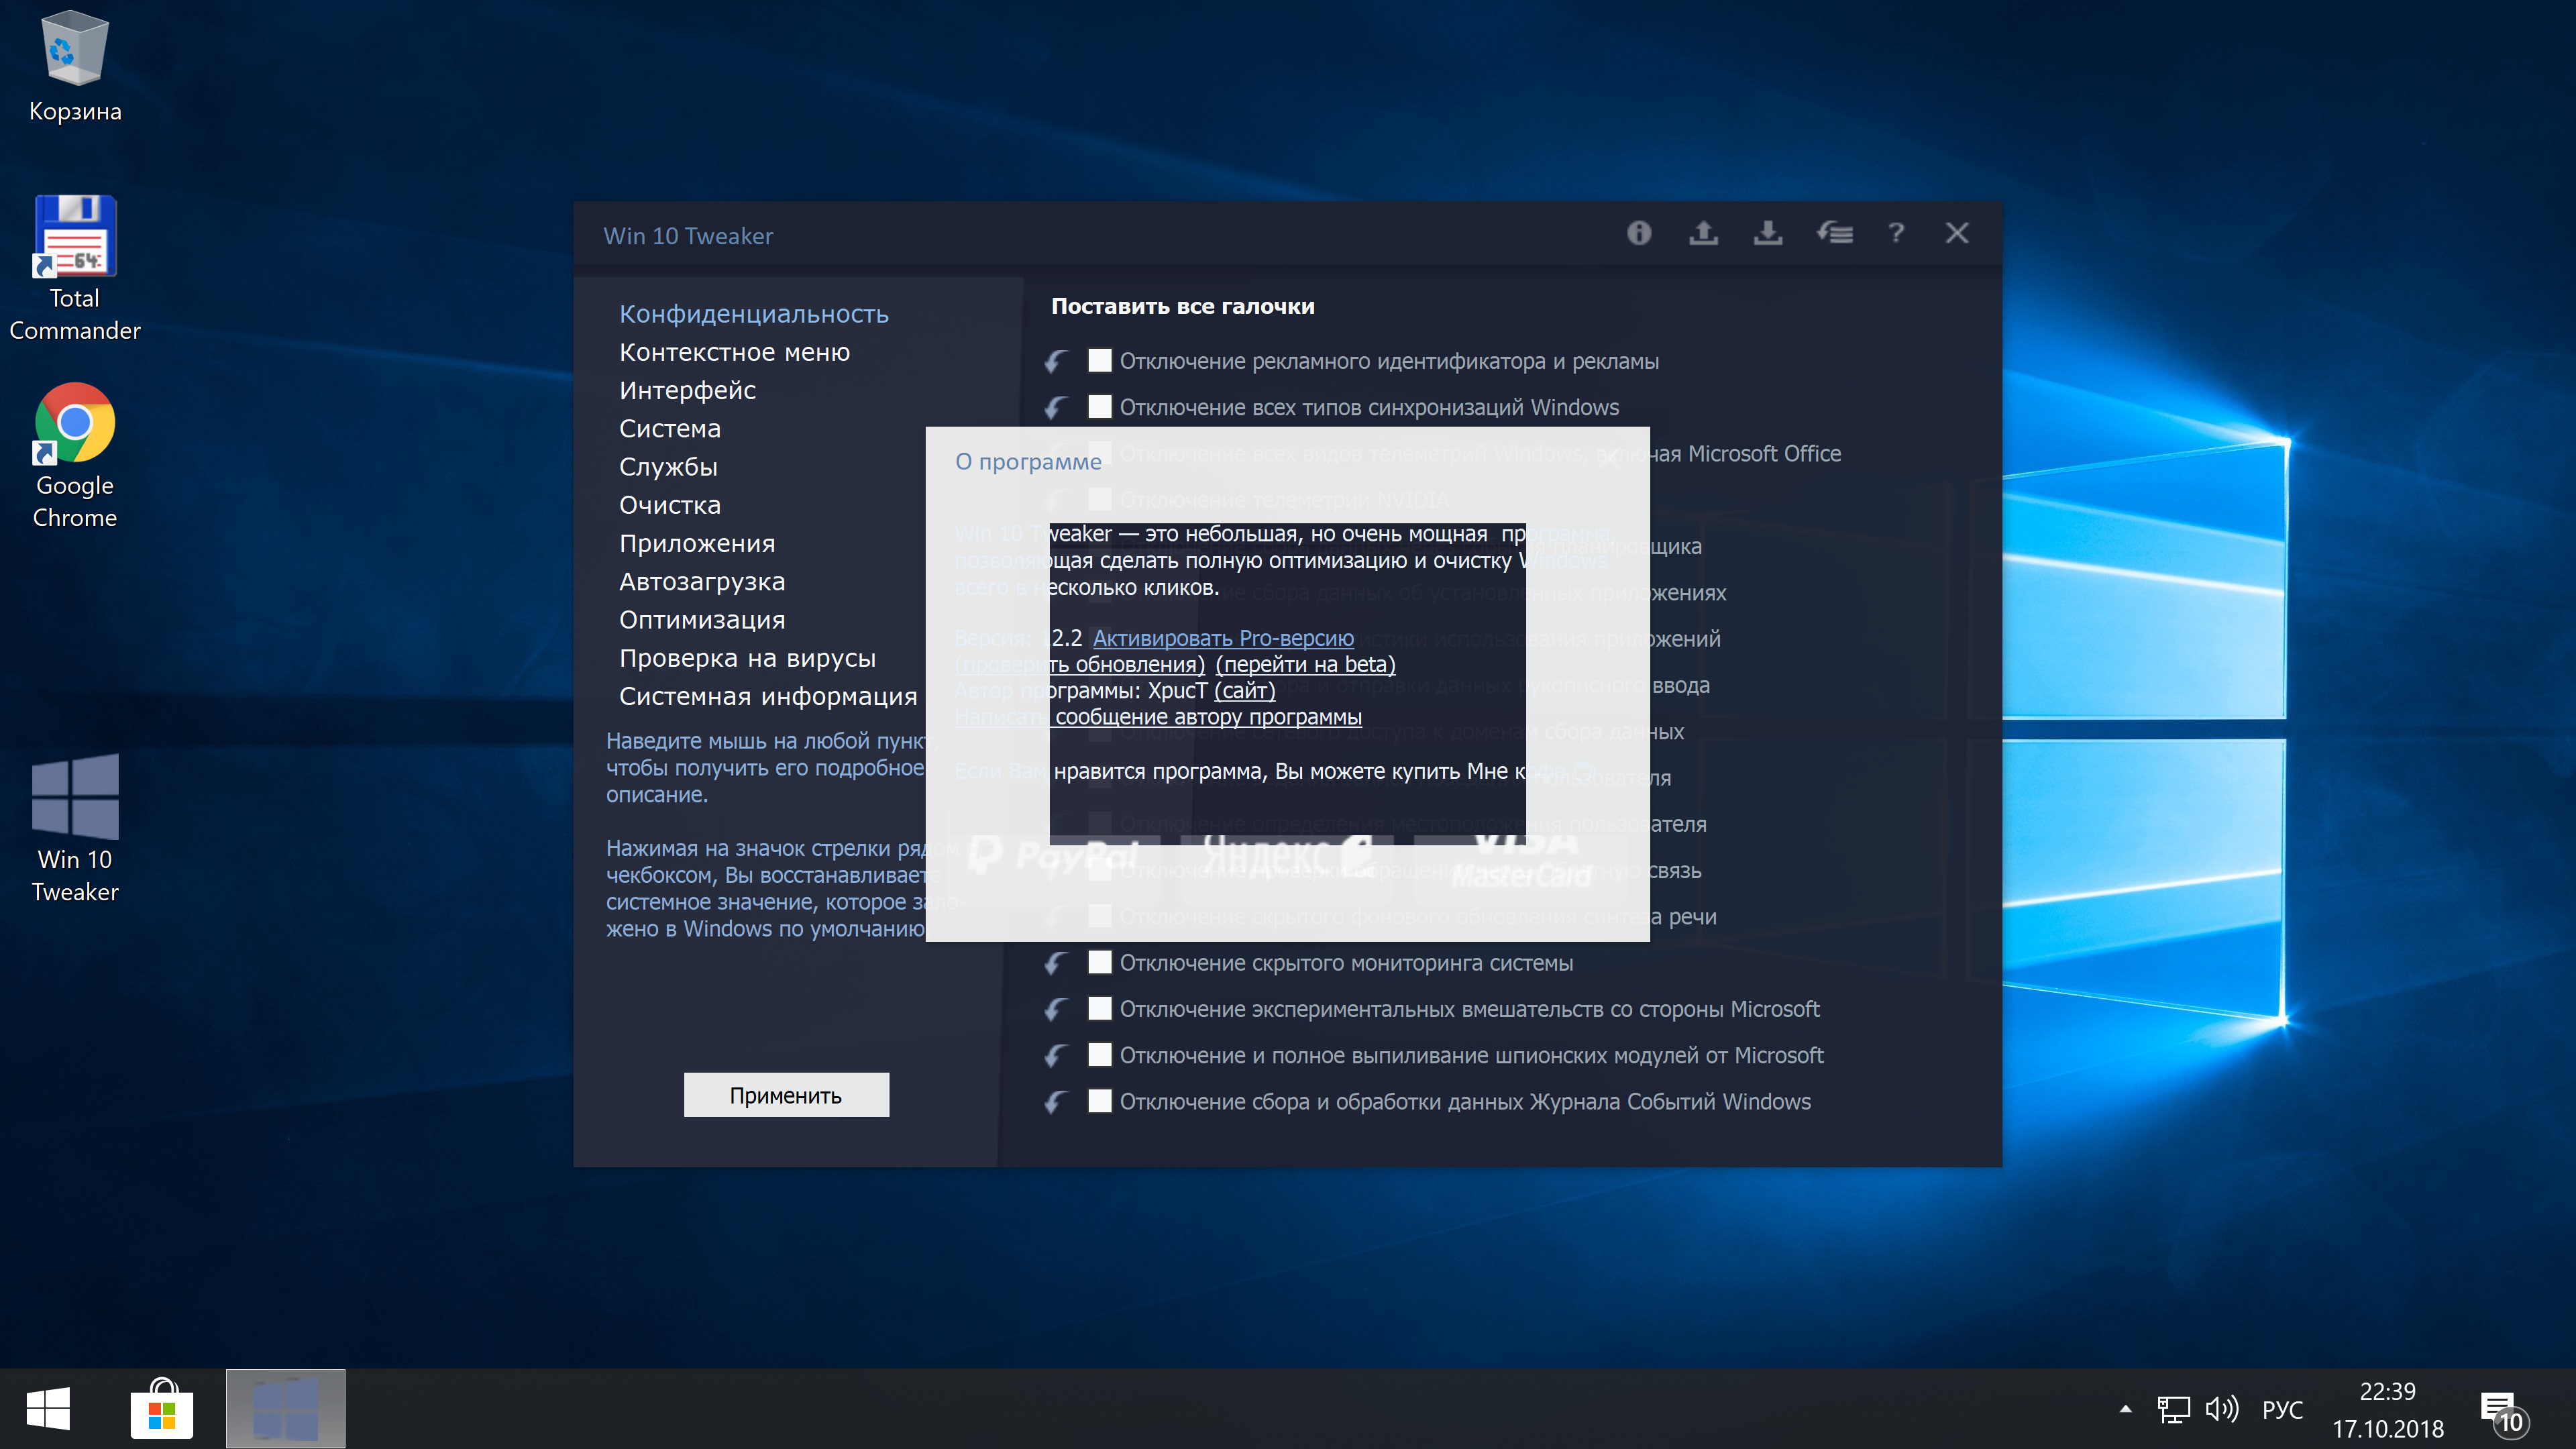Image resolution: width=2576 pixels, height=1449 pixels.
Task: Tick removal of Microsoft spy modules checkbox
Action: tap(1099, 1054)
